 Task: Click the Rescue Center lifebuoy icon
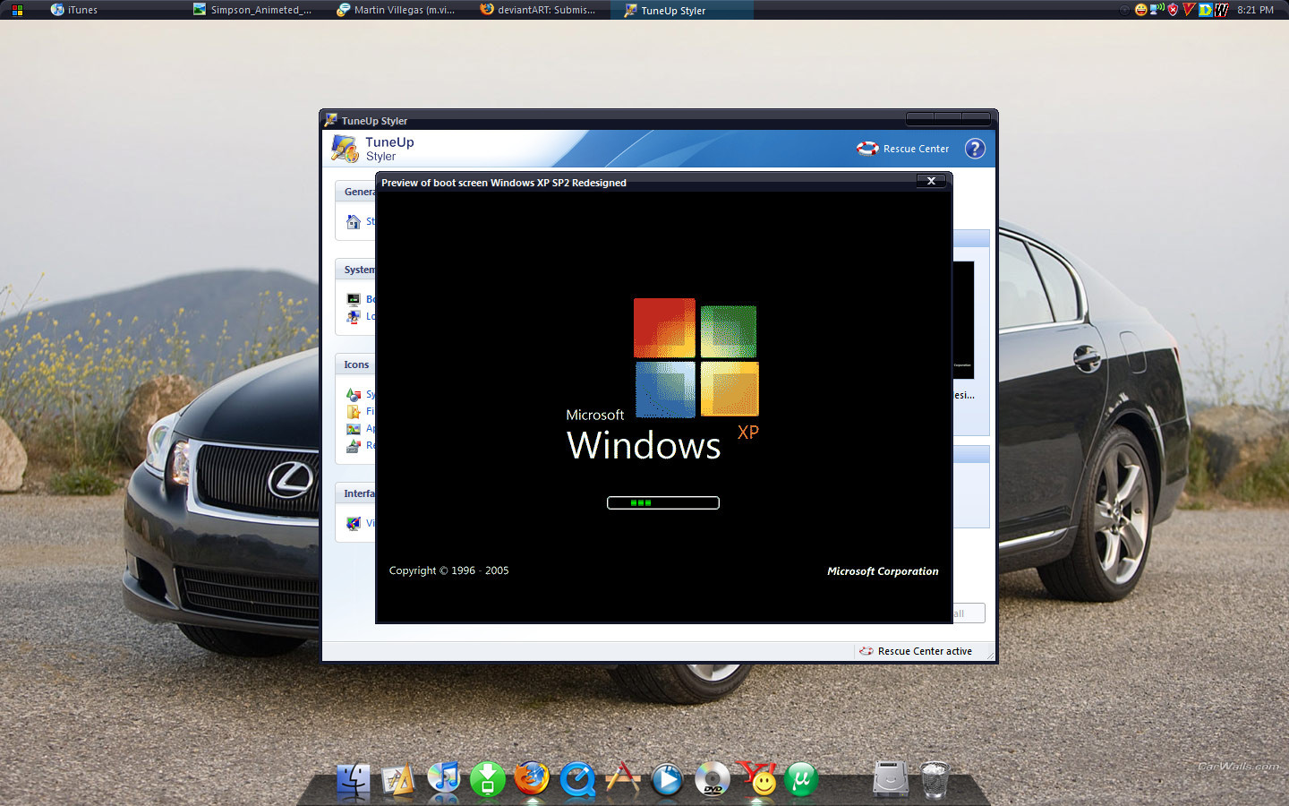[867, 149]
